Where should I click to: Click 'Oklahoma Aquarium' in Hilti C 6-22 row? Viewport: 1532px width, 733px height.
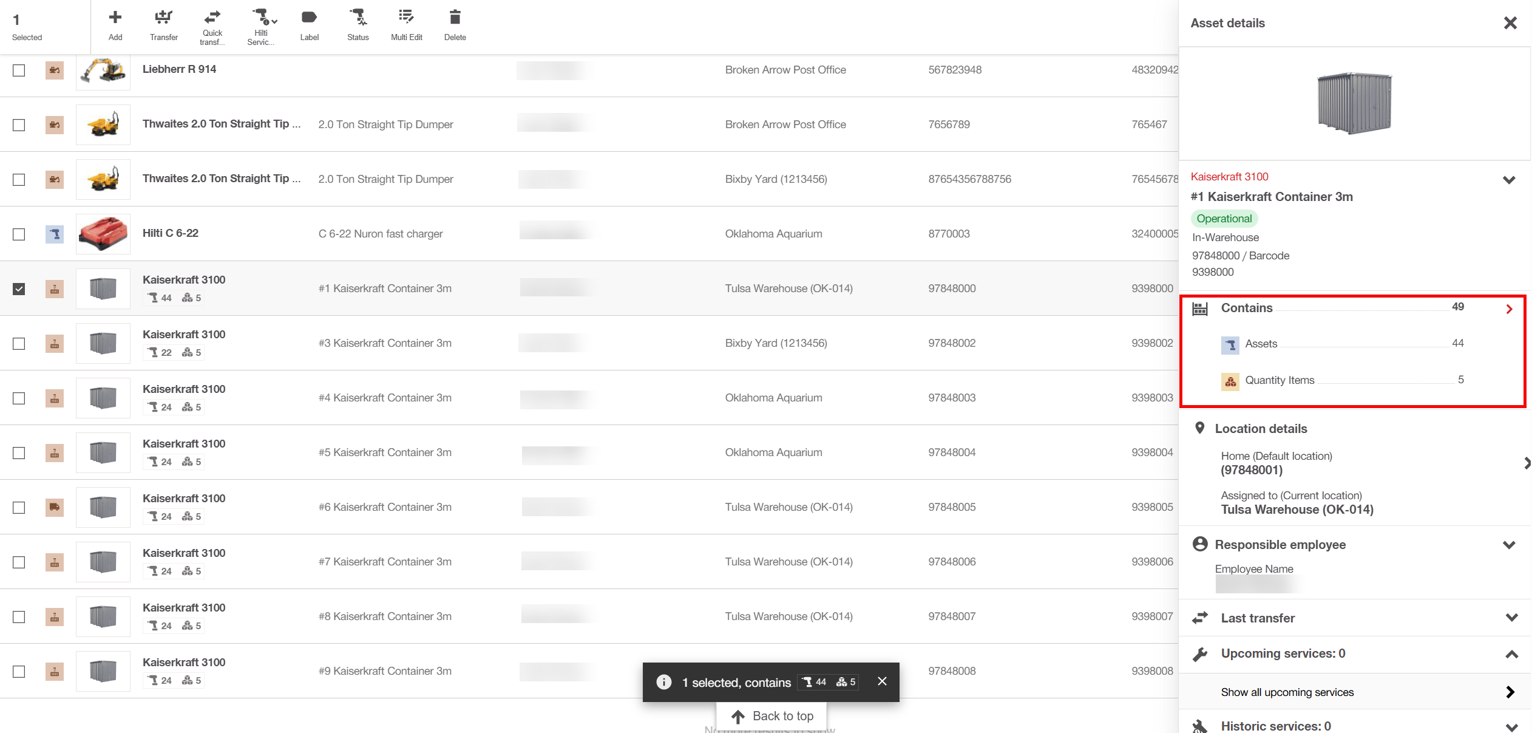pos(773,234)
